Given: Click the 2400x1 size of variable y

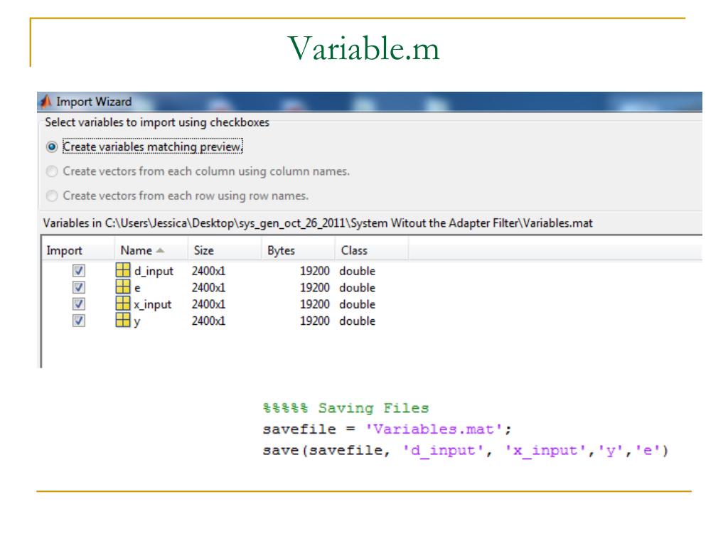Looking at the screenshot, I should (x=208, y=321).
